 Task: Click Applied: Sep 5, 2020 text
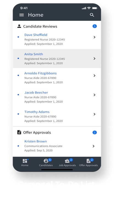click(38, 150)
